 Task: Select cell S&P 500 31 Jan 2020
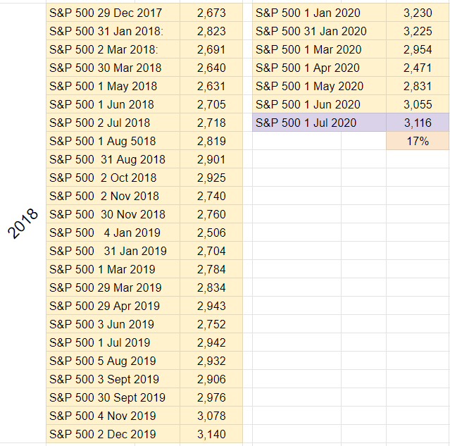click(320, 31)
